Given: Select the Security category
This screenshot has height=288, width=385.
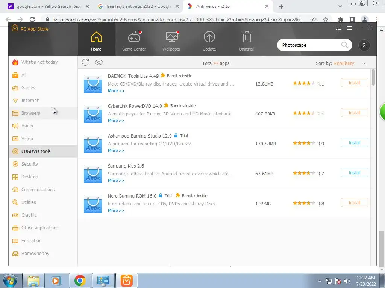Looking at the screenshot, I should tap(43, 164).
